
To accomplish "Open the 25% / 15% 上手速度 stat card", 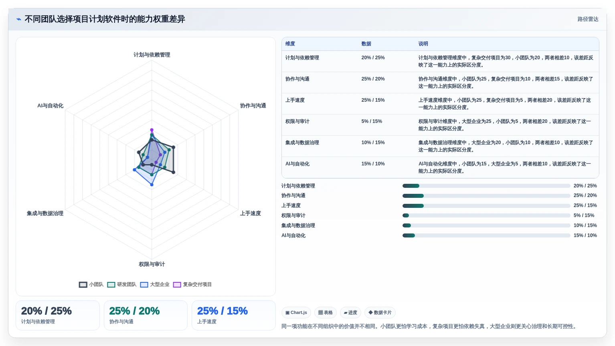I will pyautogui.click(x=234, y=316).
